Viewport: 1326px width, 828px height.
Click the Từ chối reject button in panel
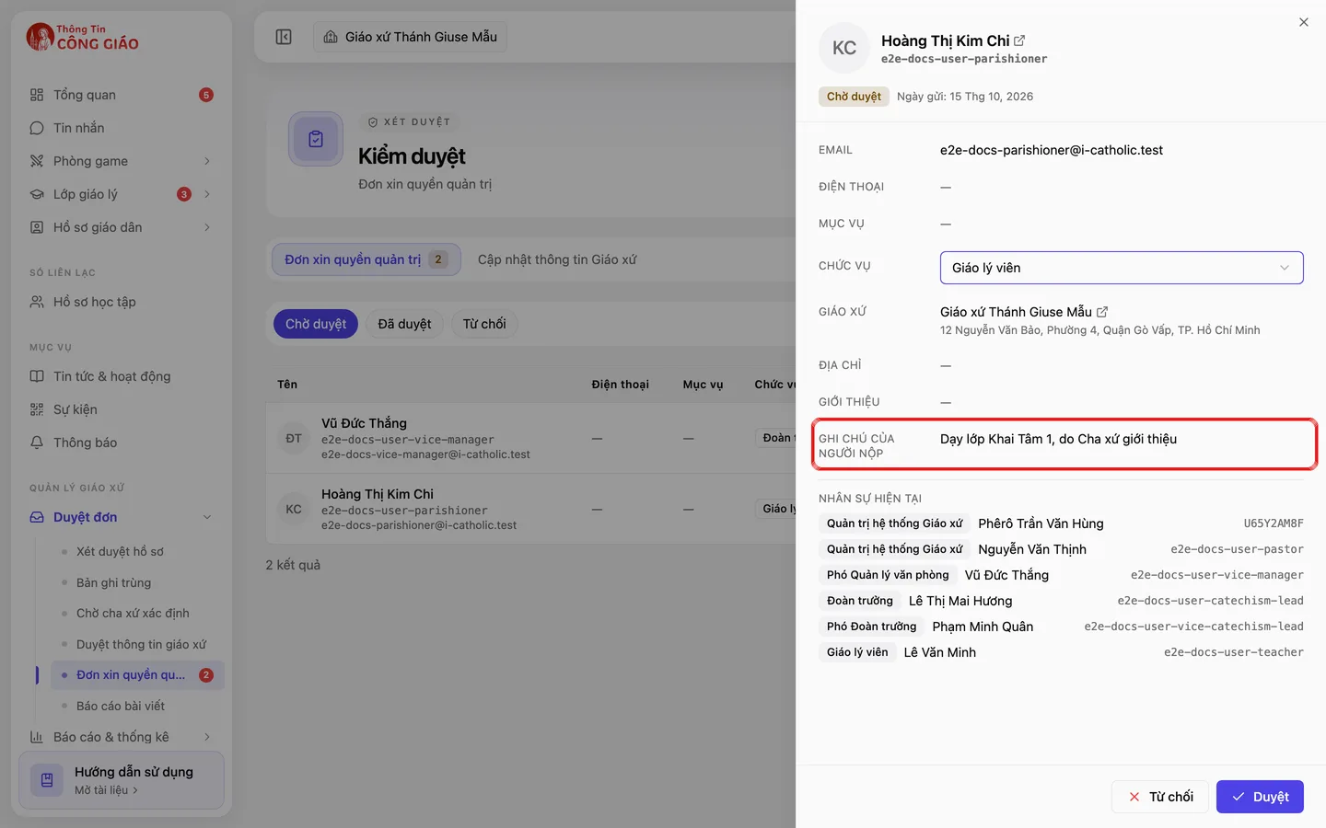pos(1160,797)
